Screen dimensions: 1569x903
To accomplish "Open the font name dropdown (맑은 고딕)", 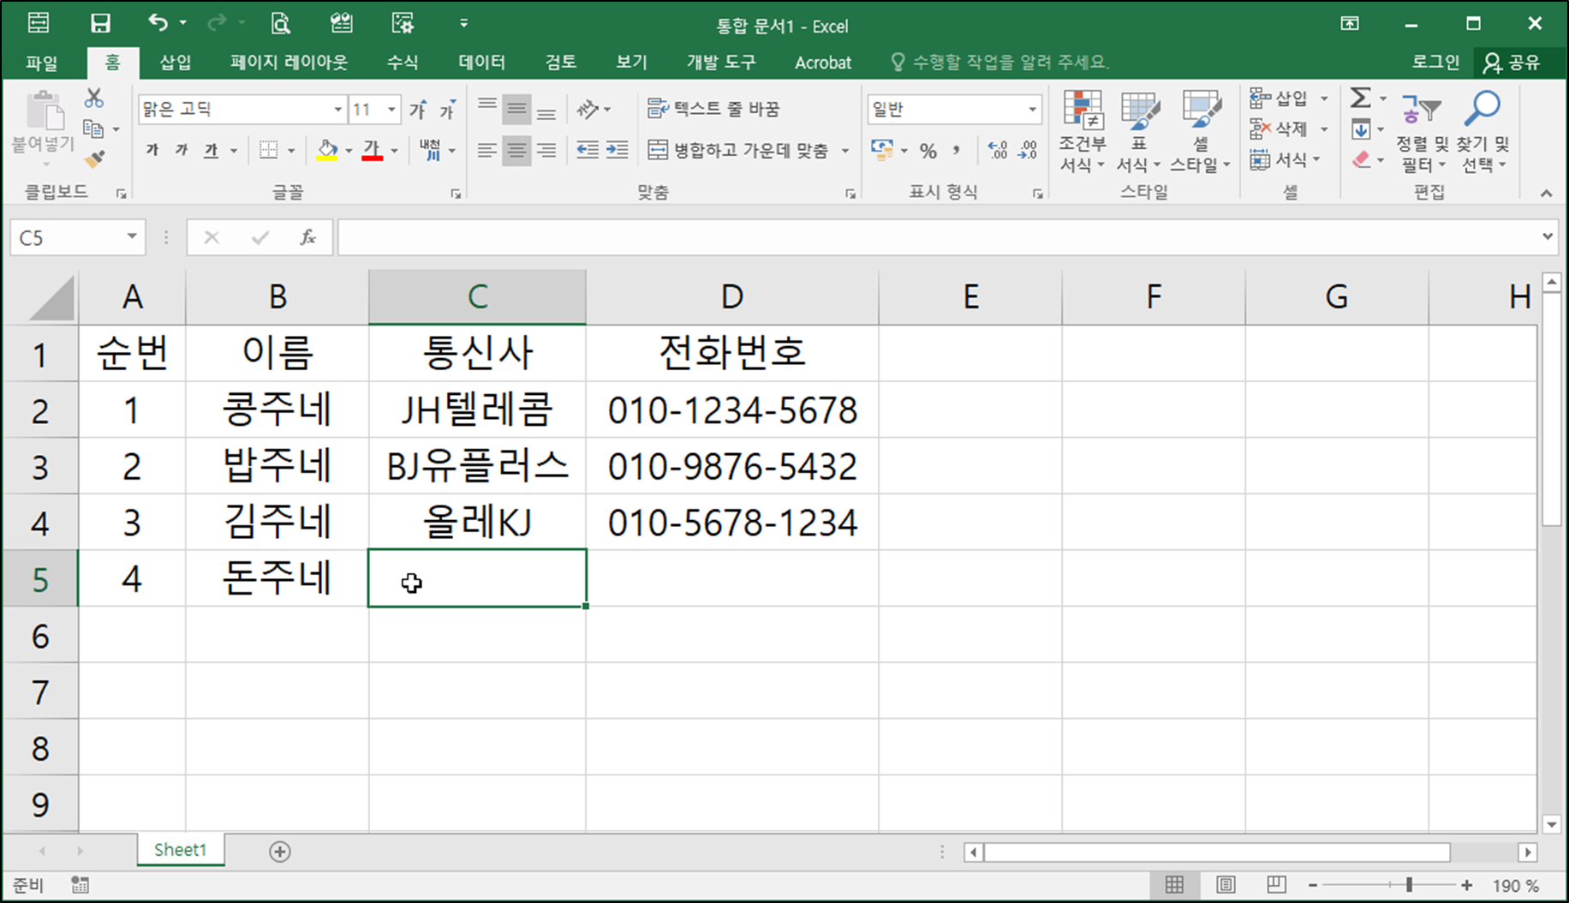I will 337,110.
